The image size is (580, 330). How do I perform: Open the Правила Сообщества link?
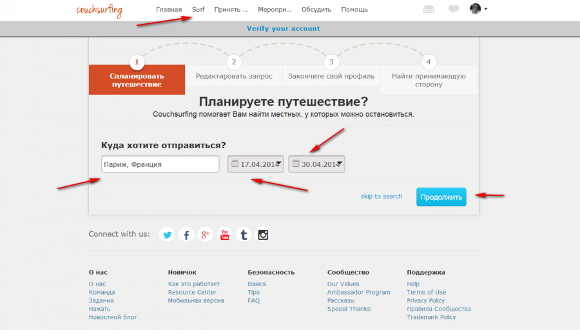point(439,309)
